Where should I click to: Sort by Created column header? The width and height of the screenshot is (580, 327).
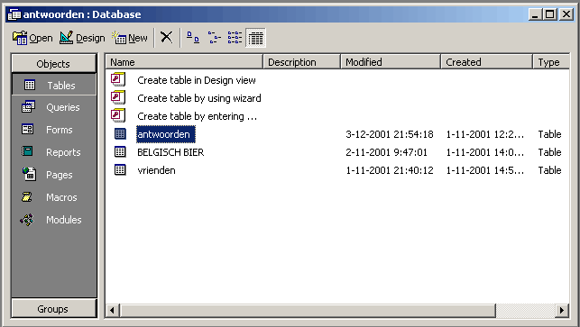487,61
